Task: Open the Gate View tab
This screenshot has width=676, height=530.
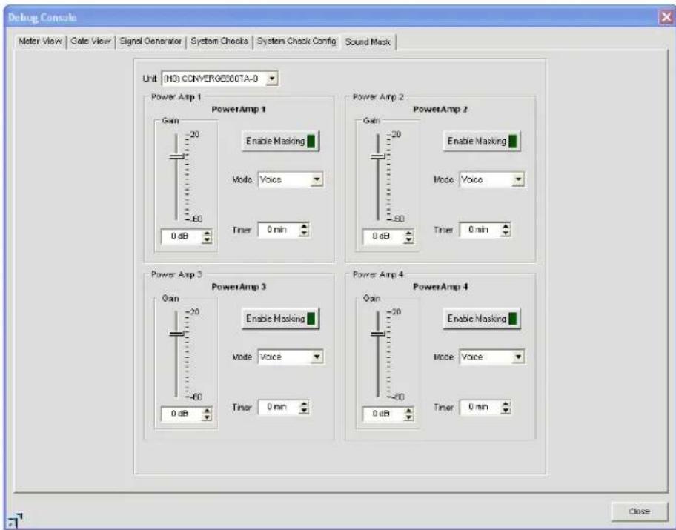Action: (90, 42)
